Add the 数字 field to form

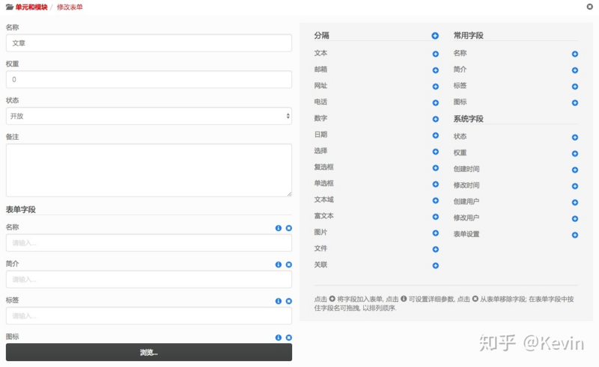click(x=436, y=119)
